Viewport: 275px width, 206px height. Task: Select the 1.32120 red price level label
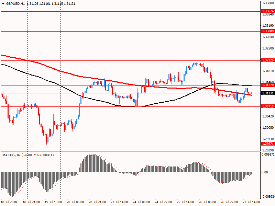point(268,60)
